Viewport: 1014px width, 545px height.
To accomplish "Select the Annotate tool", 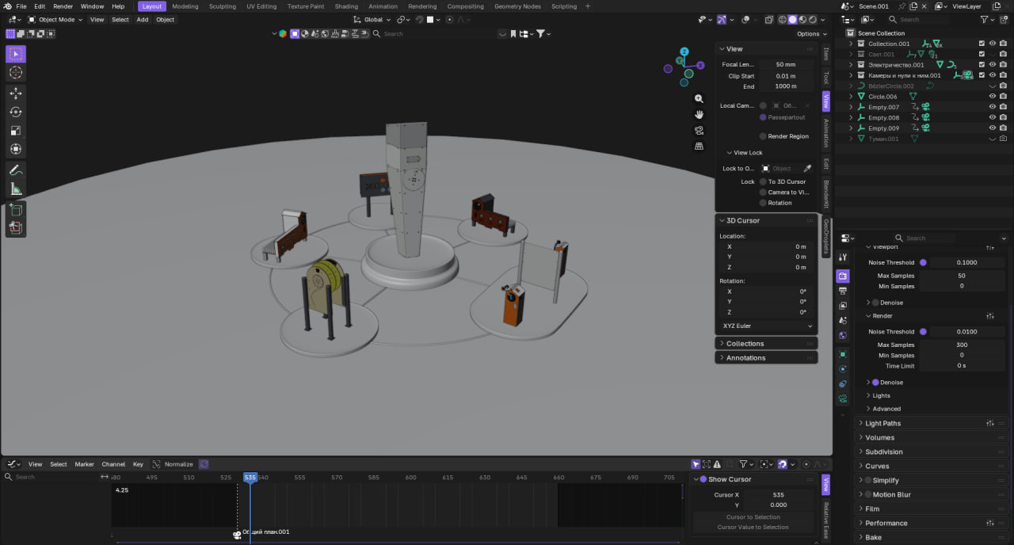I will [x=16, y=170].
